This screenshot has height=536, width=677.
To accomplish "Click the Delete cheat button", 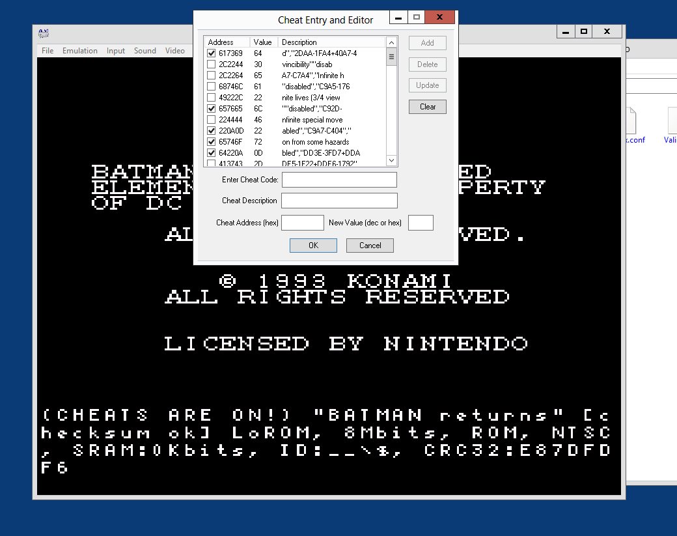I will point(428,64).
